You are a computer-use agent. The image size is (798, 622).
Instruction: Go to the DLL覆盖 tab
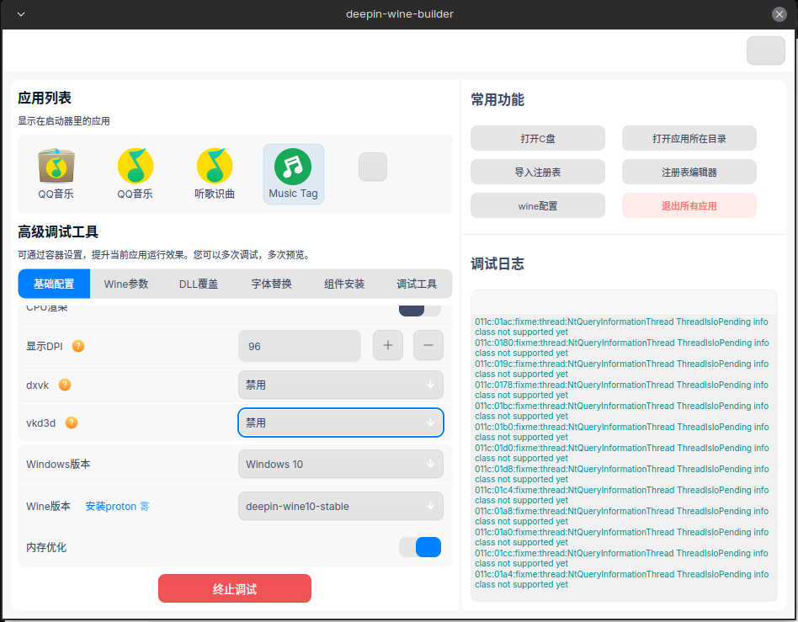tap(199, 284)
